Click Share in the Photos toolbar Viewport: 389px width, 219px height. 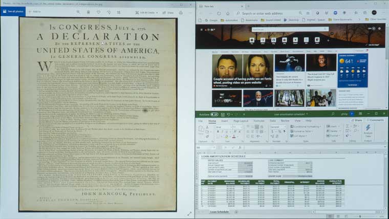(x=168, y=12)
